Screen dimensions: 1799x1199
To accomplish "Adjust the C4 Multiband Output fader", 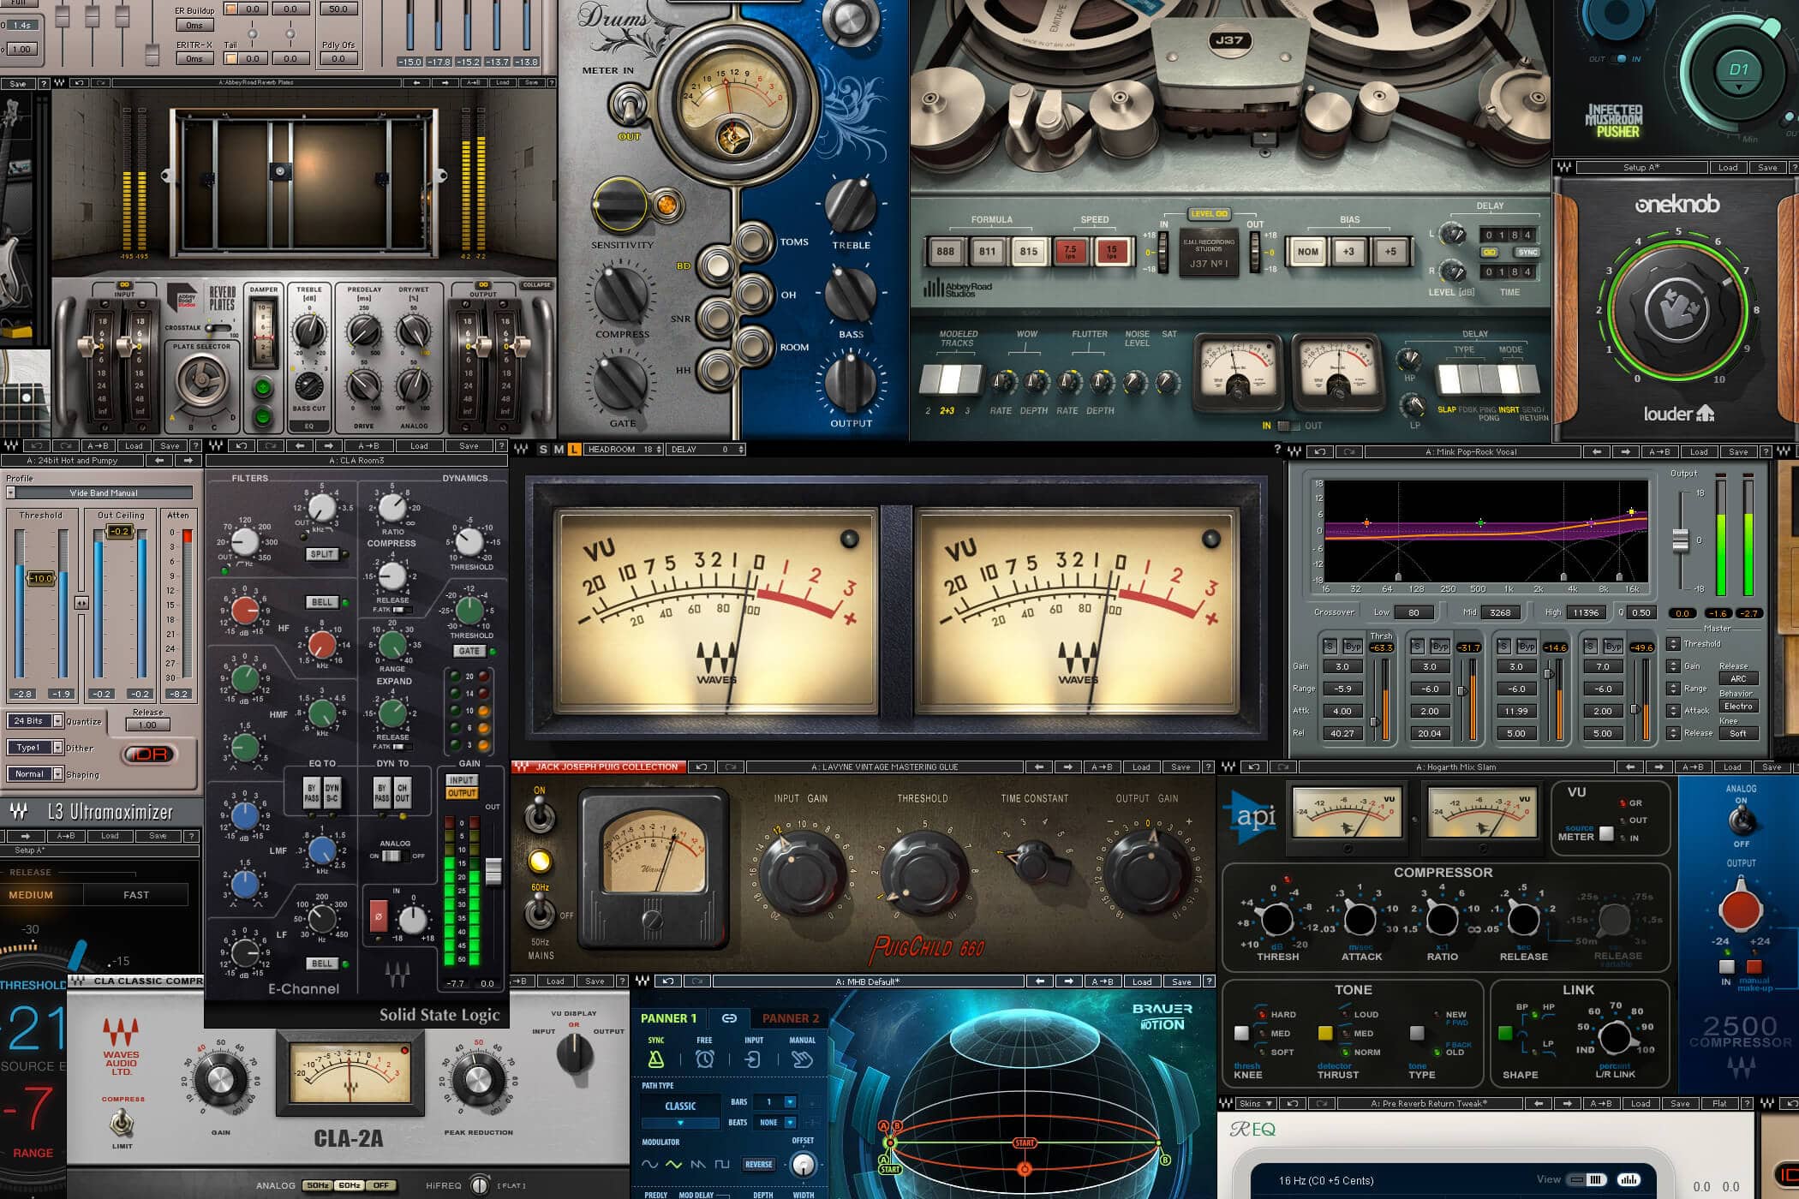I will tap(1681, 540).
